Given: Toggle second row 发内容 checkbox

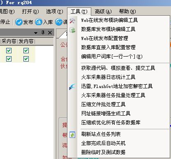Looking at the screenshot, I should click(26, 59).
